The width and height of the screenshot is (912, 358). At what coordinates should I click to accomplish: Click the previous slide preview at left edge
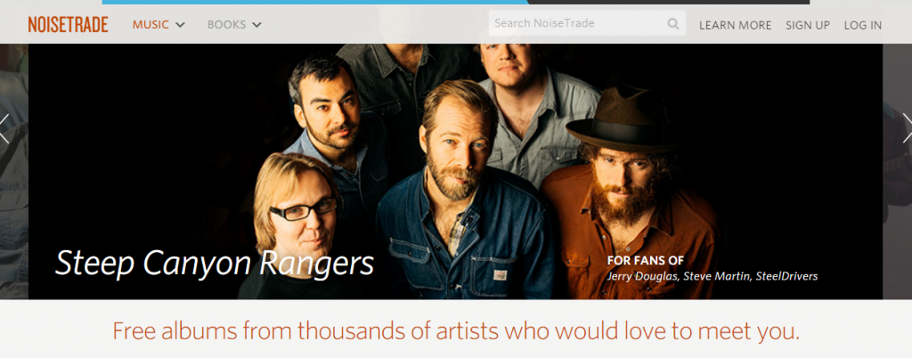coord(14,172)
